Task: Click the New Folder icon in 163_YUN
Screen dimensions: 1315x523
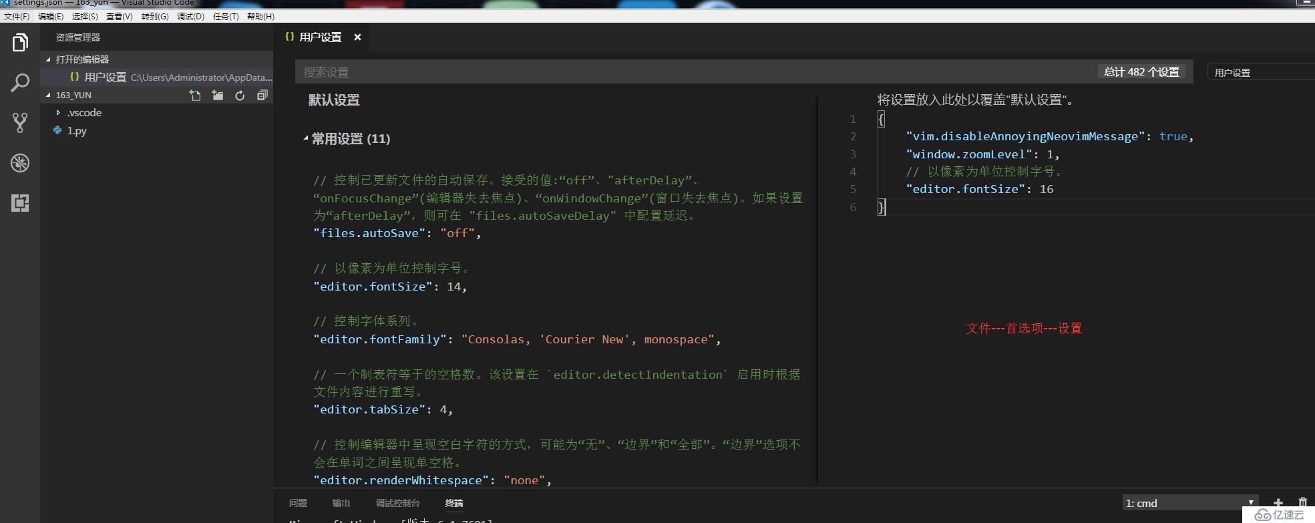Action: pyautogui.click(x=218, y=96)
